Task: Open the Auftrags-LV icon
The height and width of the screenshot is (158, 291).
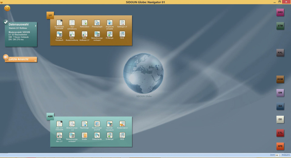Action: coord(122,23)
